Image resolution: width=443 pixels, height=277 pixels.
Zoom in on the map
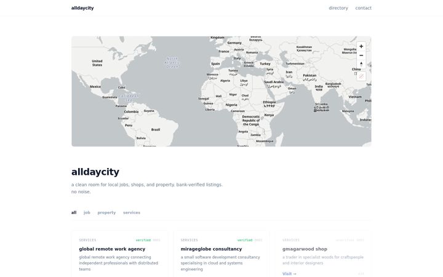coord(361,46)
